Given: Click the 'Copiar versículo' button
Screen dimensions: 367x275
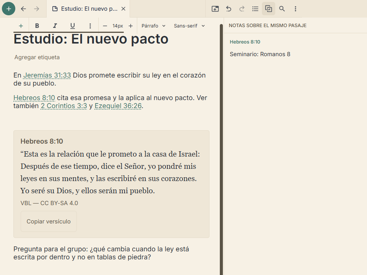Looking at the screenshot, I should point(49,222).
